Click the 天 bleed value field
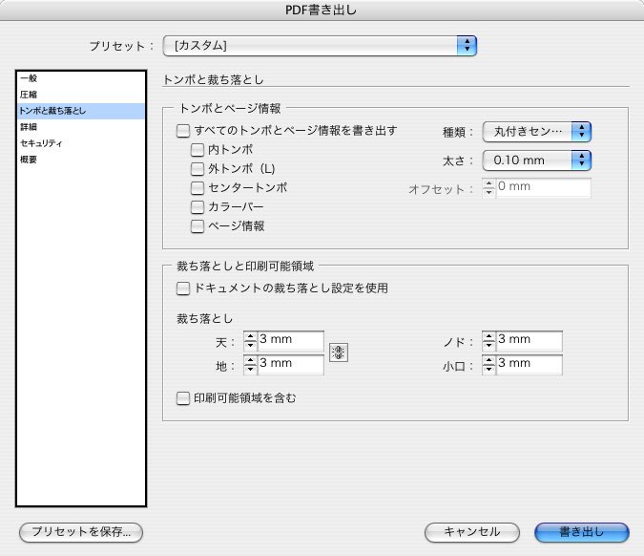The image size is (644, 556). (290, 340)
